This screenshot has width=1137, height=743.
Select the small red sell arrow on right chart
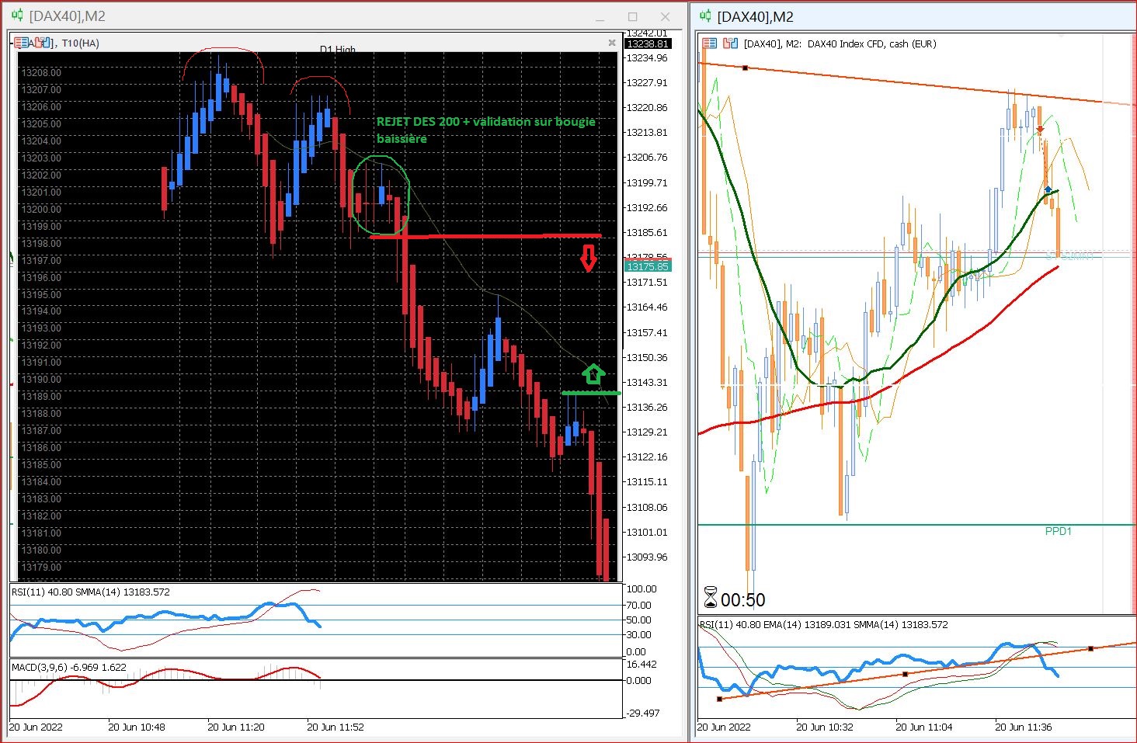pos(1040,130)
